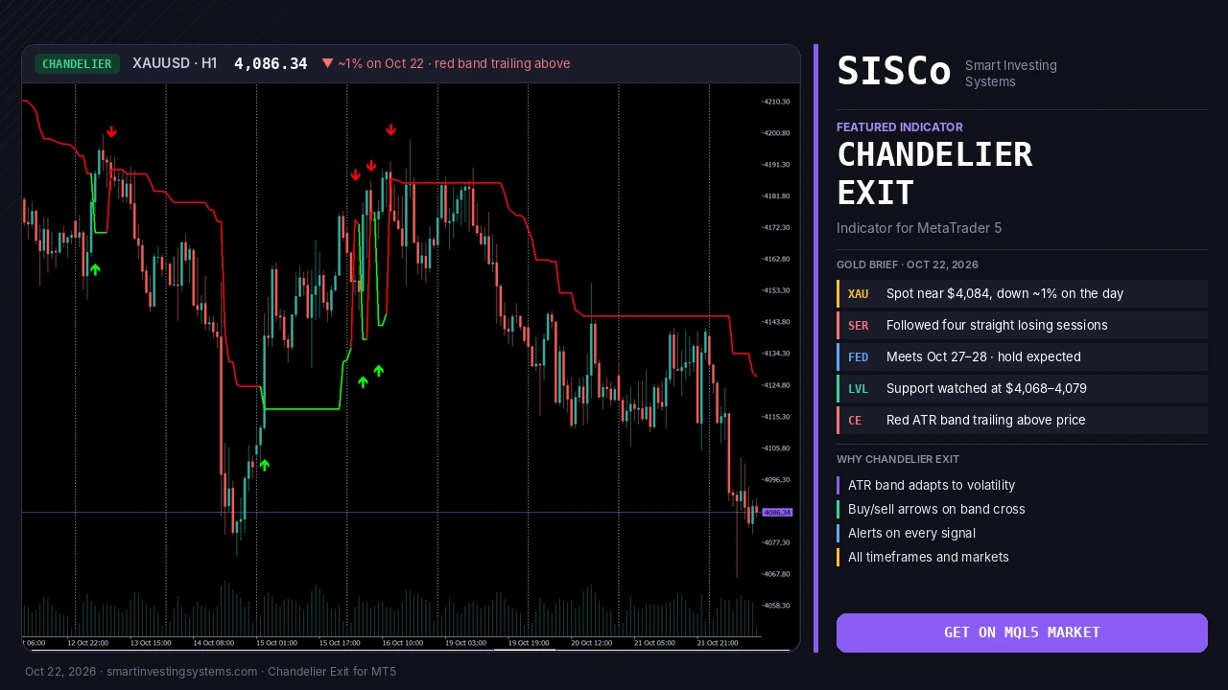The height and width of the screenshot is (690, 1228).
Task: Select the CE row about the red ATR band
Action: (1022, 421)
